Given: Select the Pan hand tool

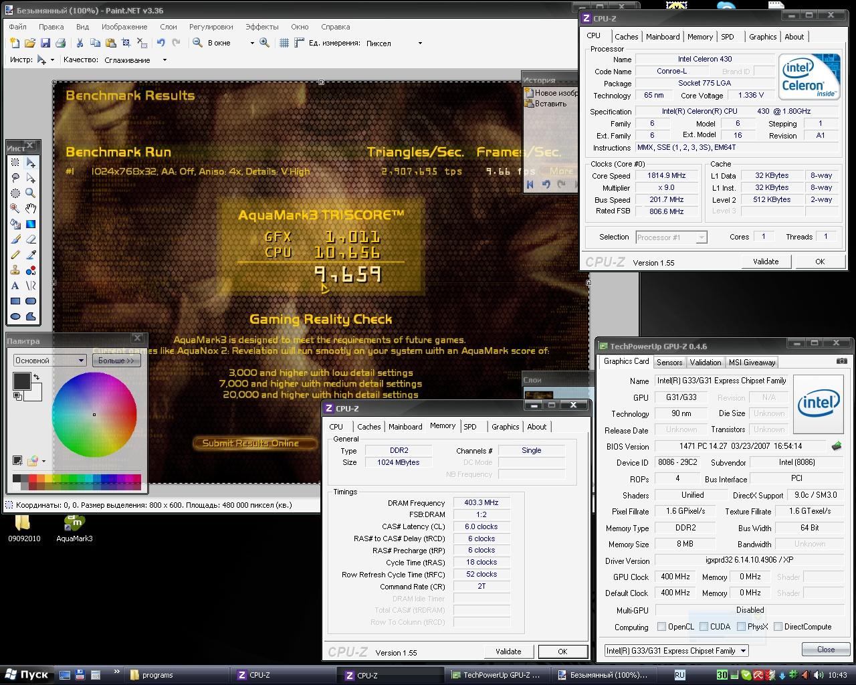Looking at the screenshot, I should click(x=31, y=209).
